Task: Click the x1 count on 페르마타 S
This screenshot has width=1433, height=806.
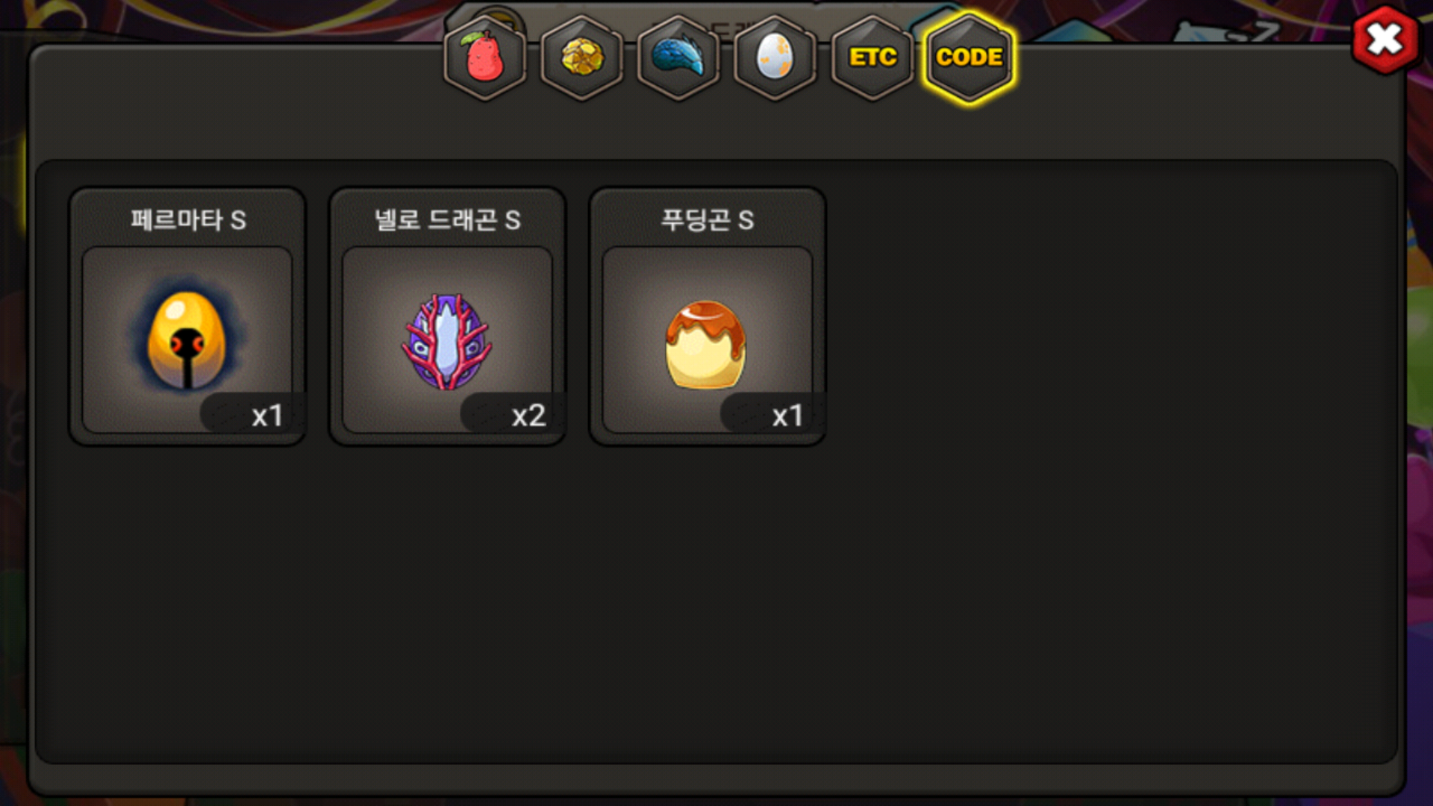Action: (x=267, y=416)
